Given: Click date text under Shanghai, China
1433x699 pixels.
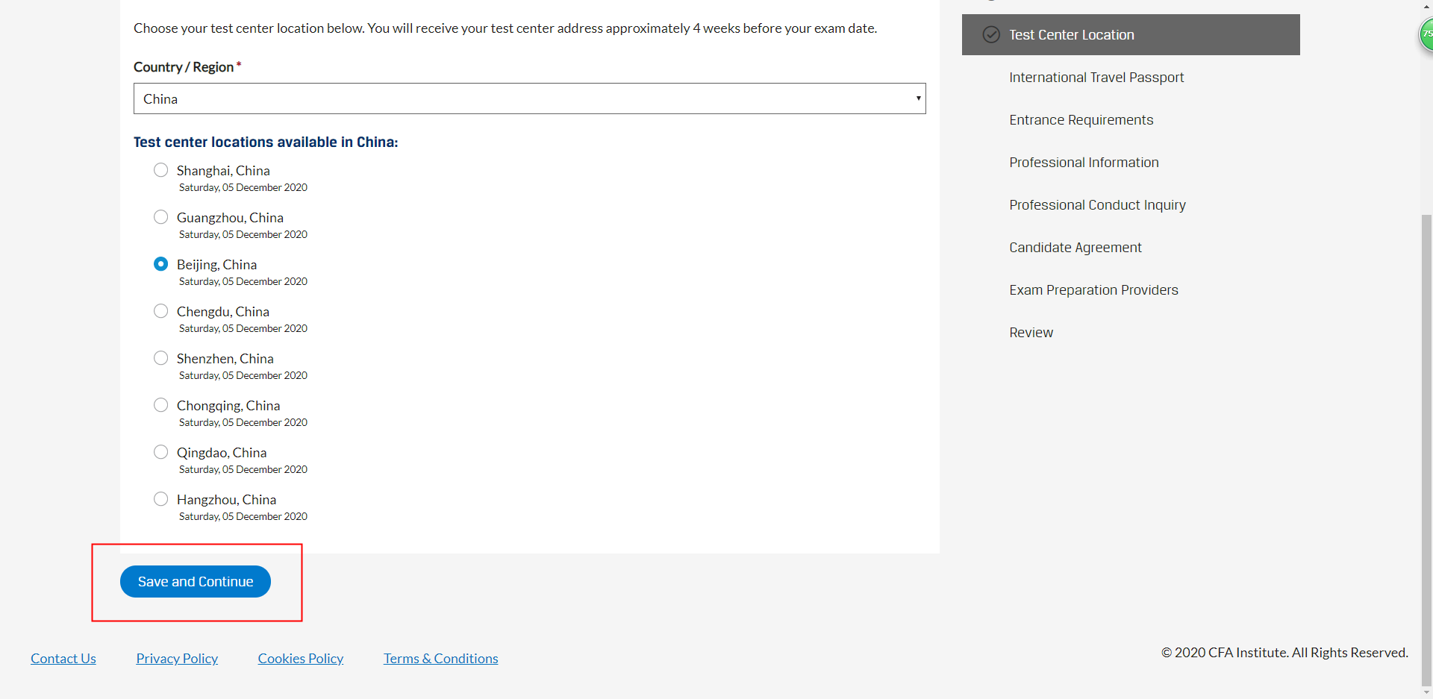Looking at the screenshot, I should (243, 187).
